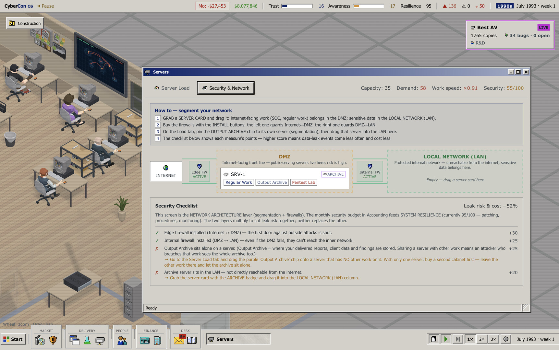Click the Archive server sits in LAN row
This screenshot has width=559, height=350.
pos(336,275)
